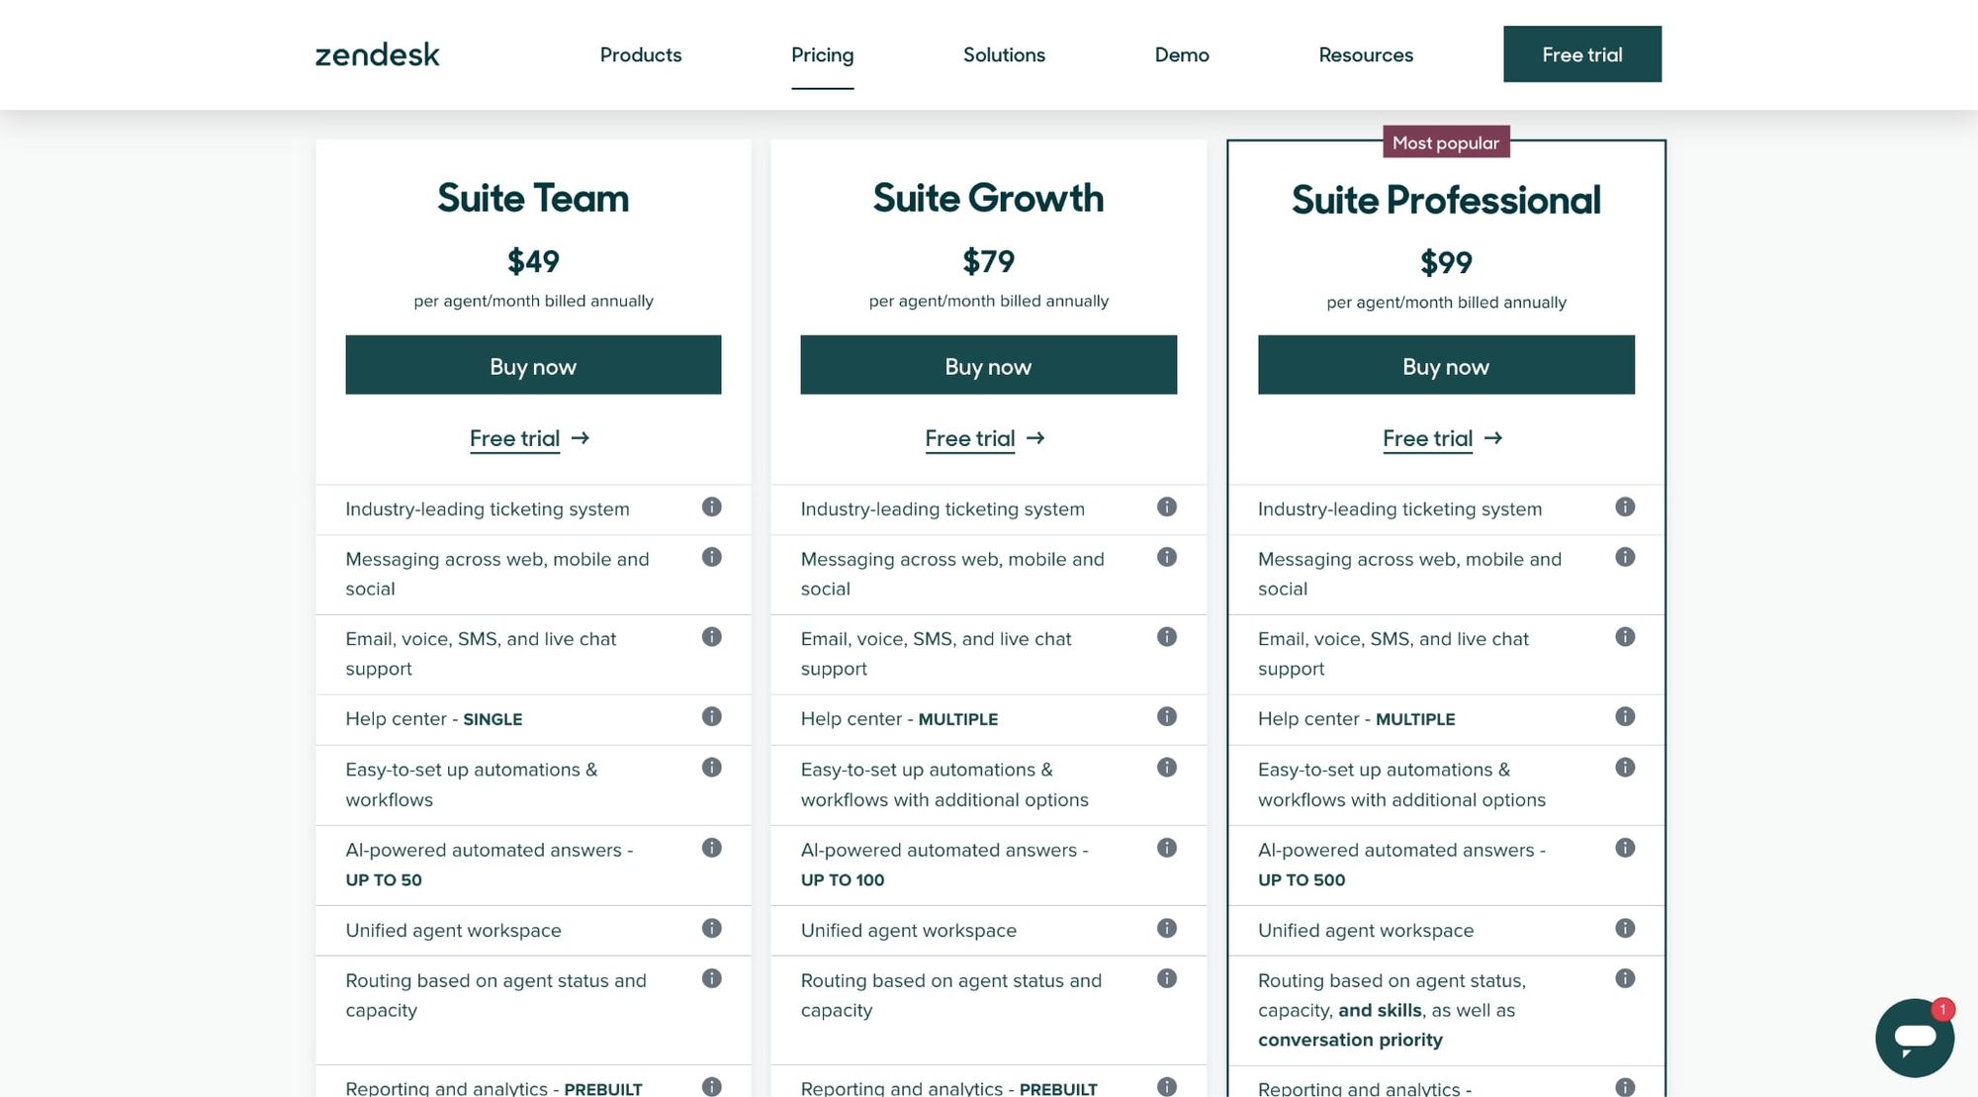This screenshot has height=1097, width=1978.
Task: Click the info icon next to ticketing system
Action: pos(711,506)
